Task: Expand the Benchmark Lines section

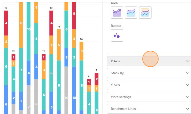Action: point(149,109)
